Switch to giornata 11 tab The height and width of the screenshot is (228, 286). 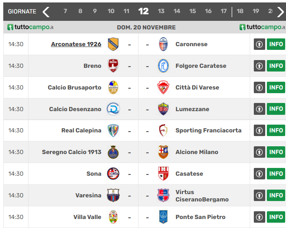[126, 11]
